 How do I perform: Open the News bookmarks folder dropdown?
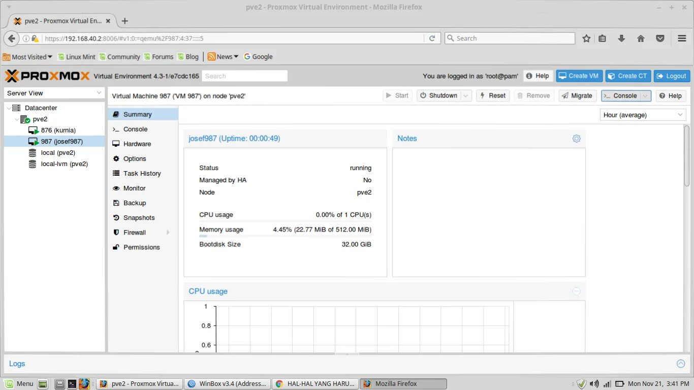click(223, 57)
